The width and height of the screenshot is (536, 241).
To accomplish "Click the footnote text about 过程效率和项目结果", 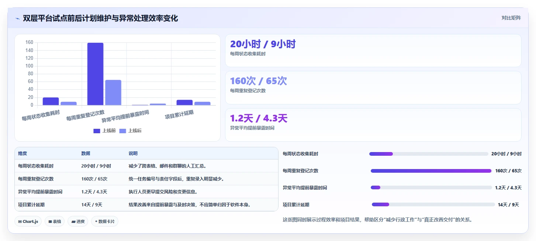I will coord(377,220).
